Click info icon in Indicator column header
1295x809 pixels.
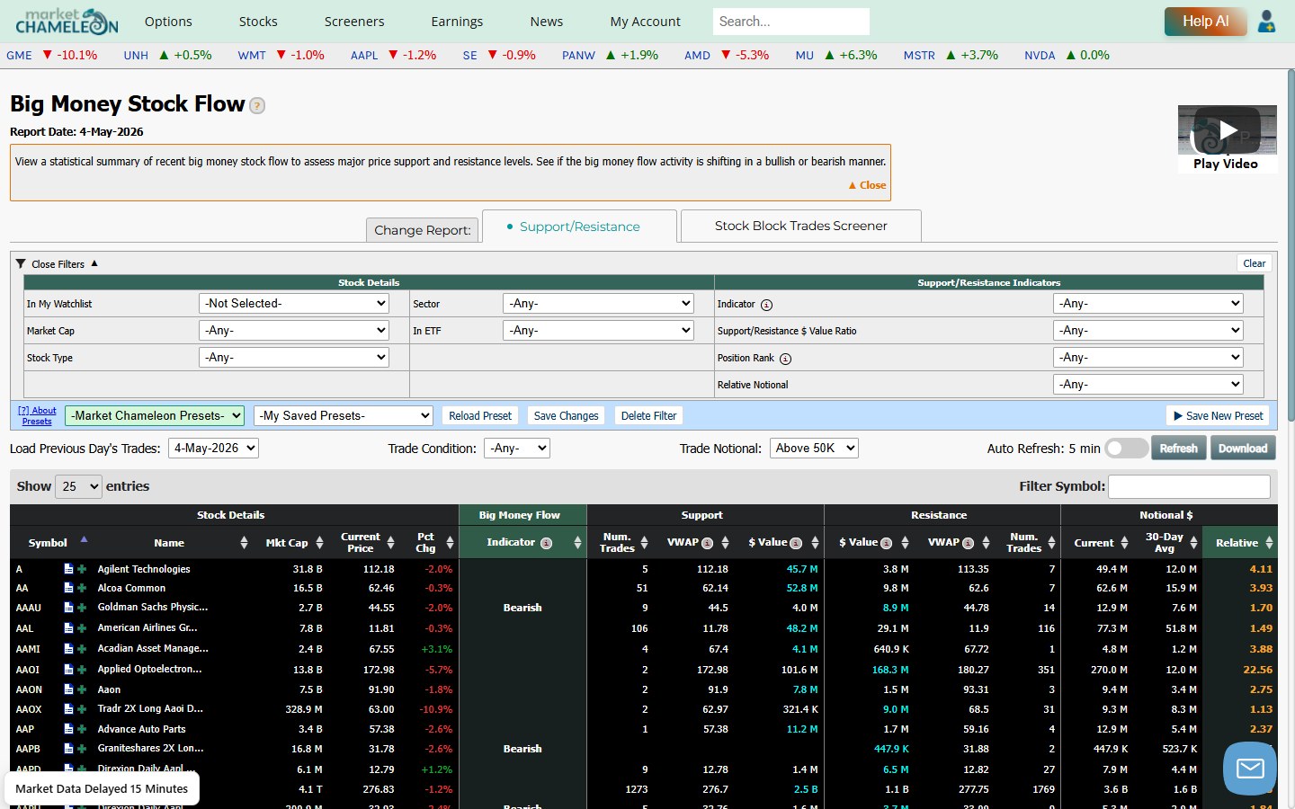coord(546,543)
